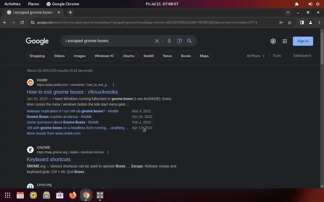Go to Google homepage via logo
Image resolution: width=324 pixels, height=202 pixels.
click(x=37, y=41)
